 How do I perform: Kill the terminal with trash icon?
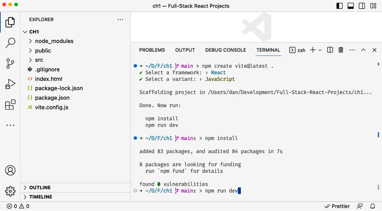[341, 50]
